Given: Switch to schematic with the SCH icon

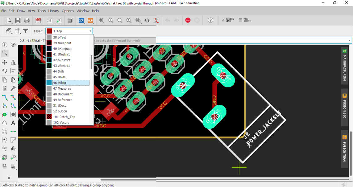Looking at the screenshot, I should [x=38, y=20].
